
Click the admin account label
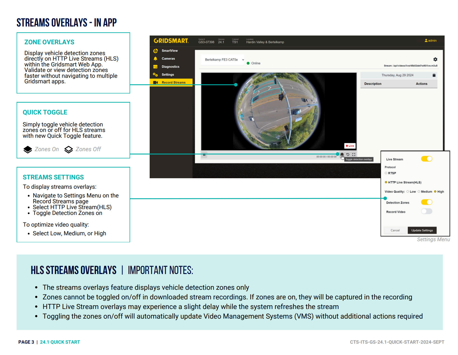click(432, 40)
